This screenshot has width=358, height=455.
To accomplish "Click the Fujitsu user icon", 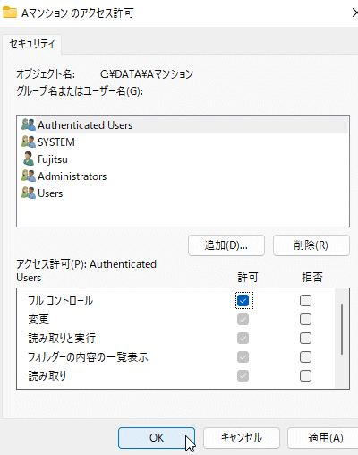I will pyautogui.click(x=29, y=159).
